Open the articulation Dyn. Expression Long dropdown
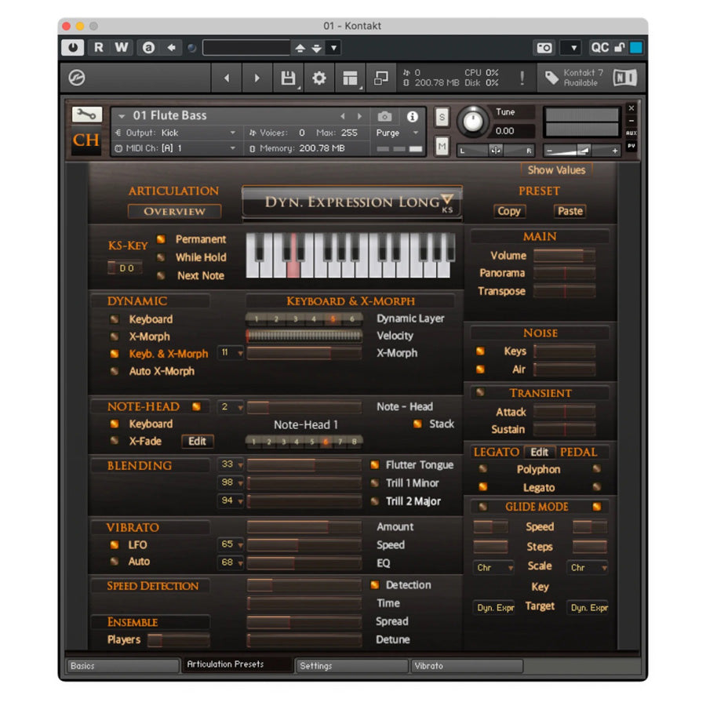 [x=352, y=202]
